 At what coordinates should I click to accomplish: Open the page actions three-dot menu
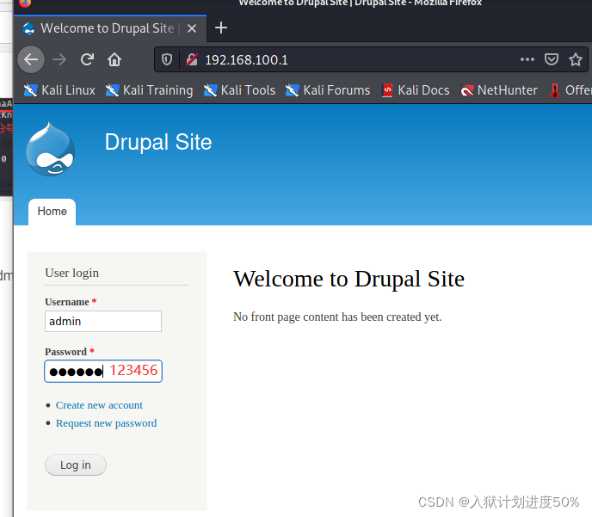527,59
